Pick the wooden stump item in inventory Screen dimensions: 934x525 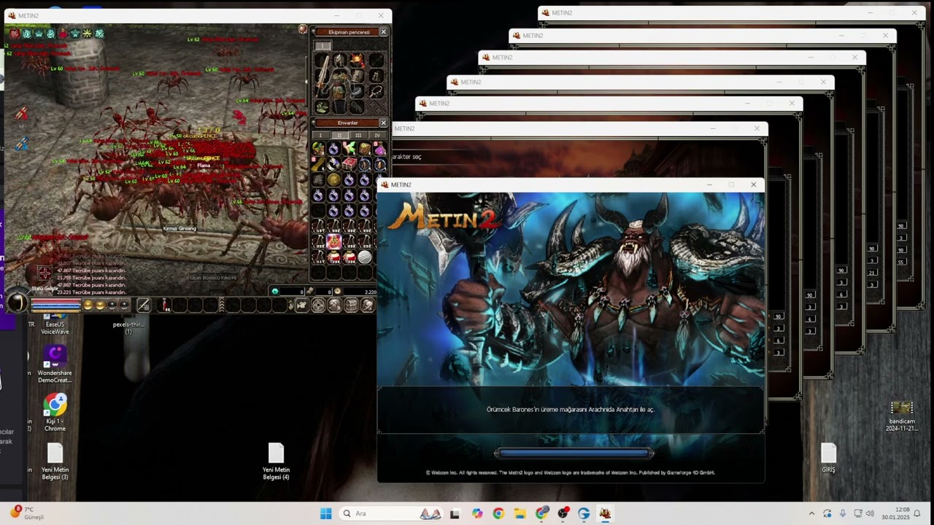tap(363, 149)
